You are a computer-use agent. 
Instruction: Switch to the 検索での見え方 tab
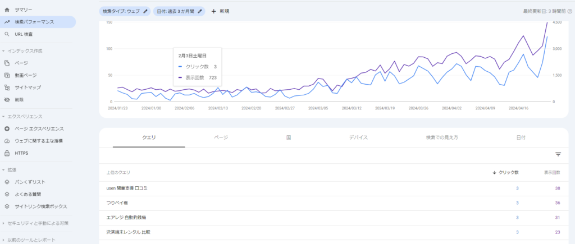click(x=442, y=138)
